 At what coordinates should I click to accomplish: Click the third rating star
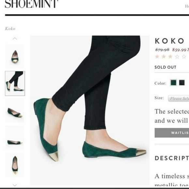(x=170, y=56)
